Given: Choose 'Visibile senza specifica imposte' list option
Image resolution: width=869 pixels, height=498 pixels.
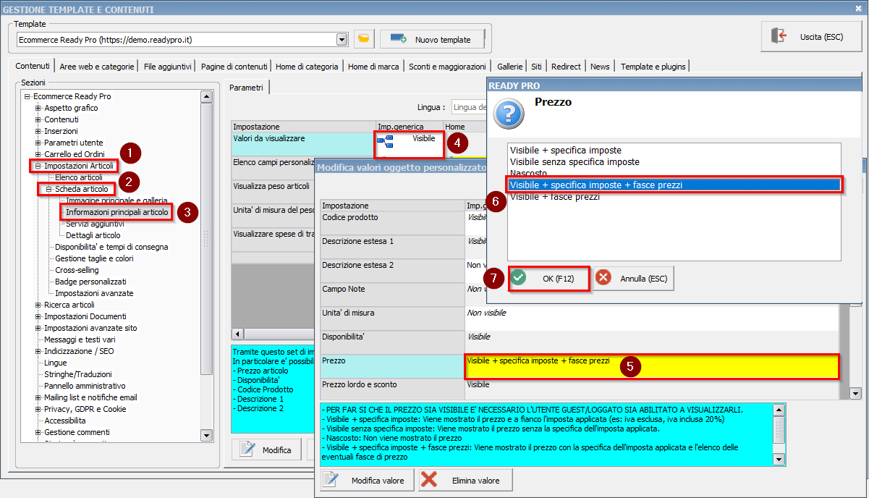Looking at the screenshot, I should 575,162.
